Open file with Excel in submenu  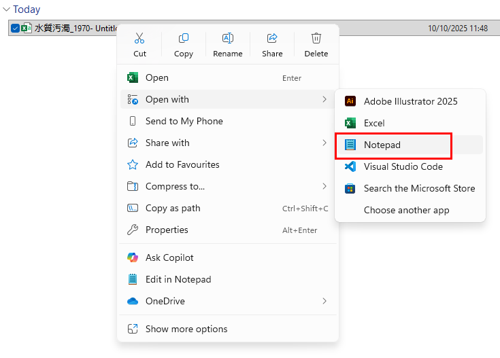point(374,123)
